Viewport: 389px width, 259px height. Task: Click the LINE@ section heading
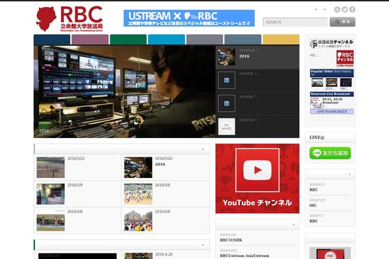point(317,137)
